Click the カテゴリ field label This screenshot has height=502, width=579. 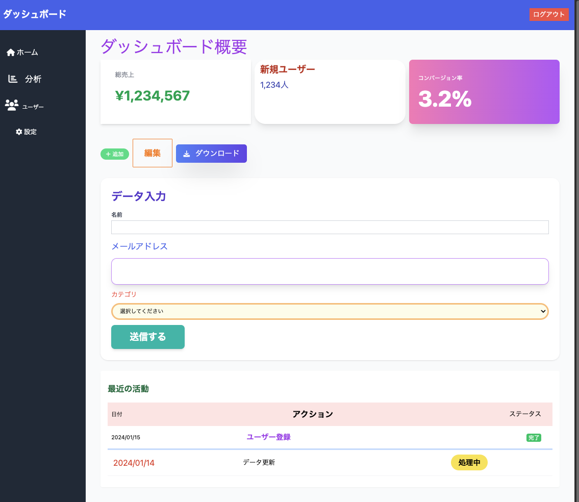124,294
